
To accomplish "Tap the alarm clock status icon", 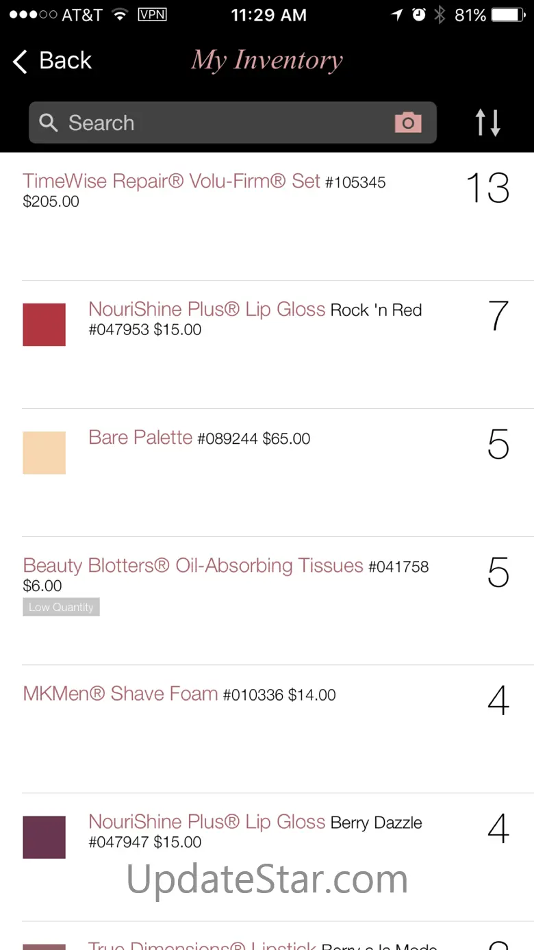I will tap(419, 15).
